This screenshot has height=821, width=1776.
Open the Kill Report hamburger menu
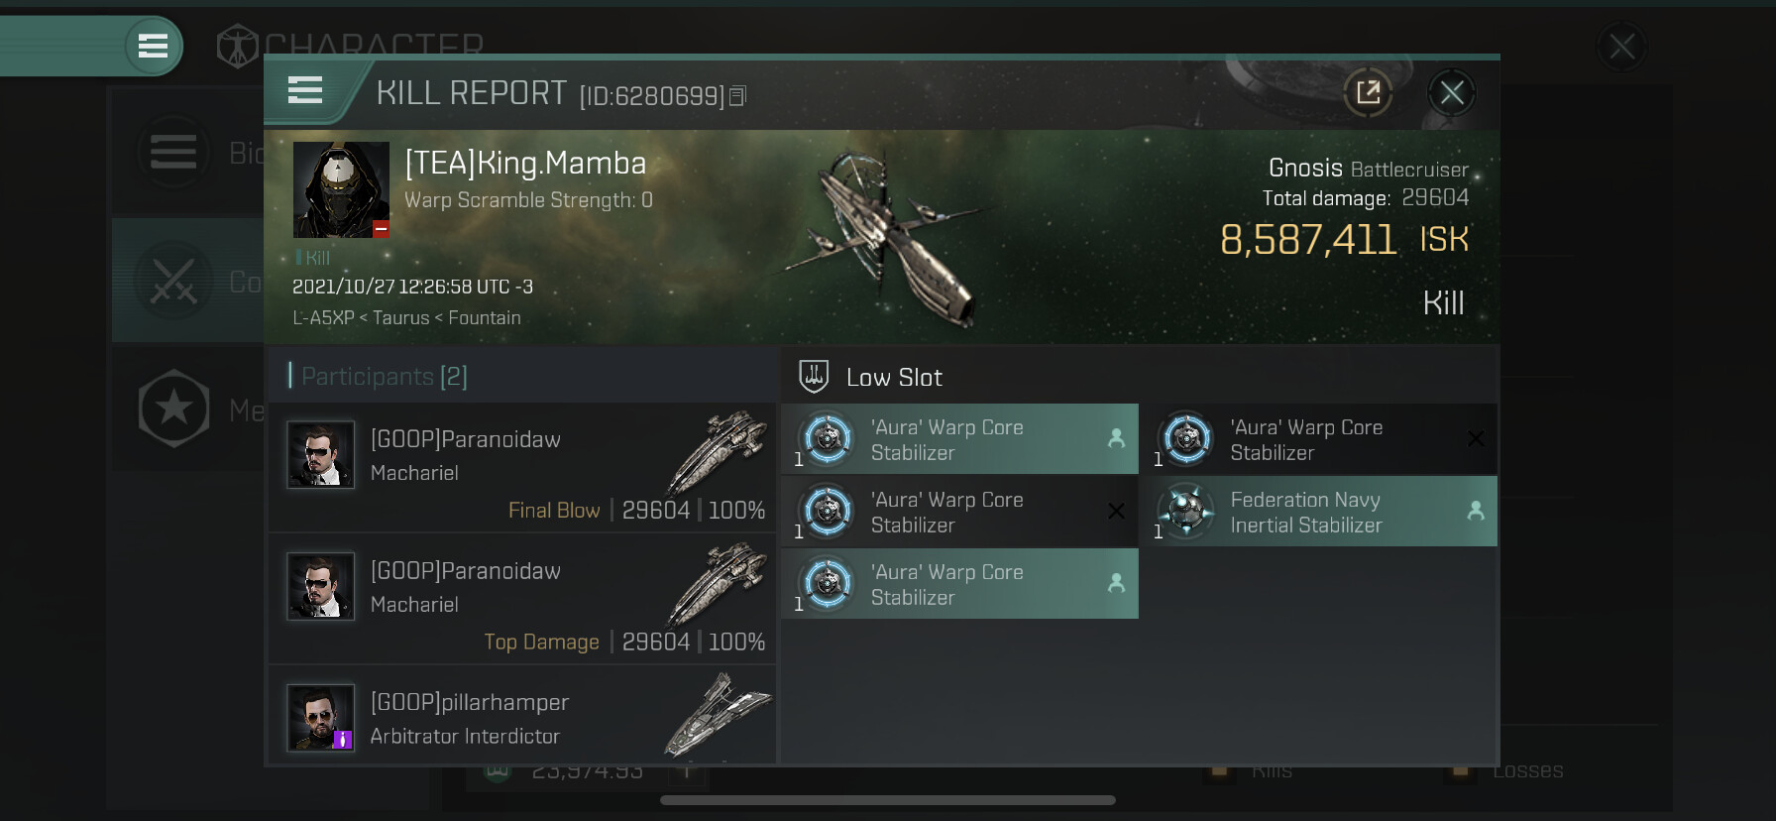click(x=305, y=90)
